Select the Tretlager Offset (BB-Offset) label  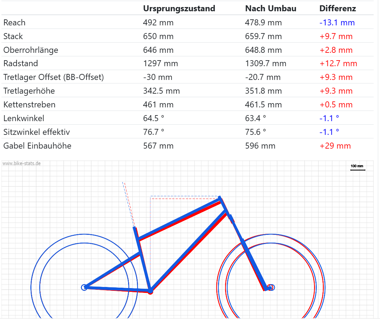coord(54,77)
